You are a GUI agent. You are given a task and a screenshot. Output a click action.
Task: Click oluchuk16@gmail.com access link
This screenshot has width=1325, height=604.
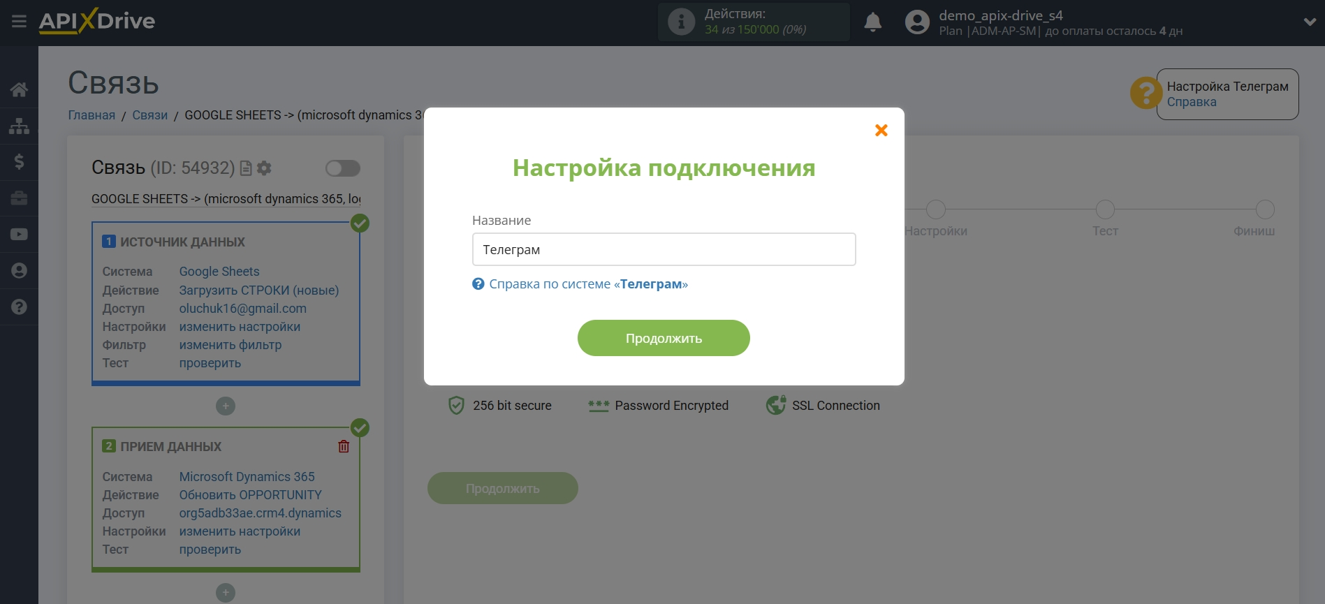click(243, 308)
